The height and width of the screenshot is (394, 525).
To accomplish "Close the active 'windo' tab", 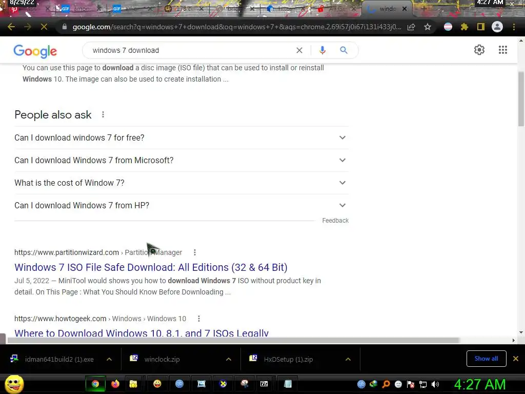I will pos(405,9).
